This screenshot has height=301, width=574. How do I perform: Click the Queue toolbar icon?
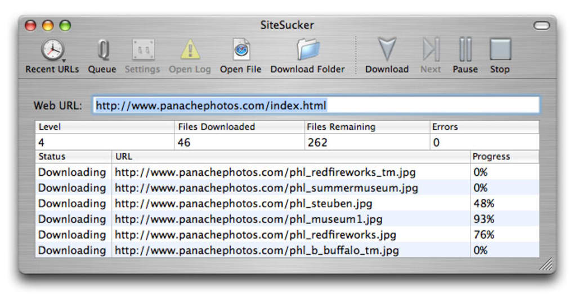click(x=102, y=49)
